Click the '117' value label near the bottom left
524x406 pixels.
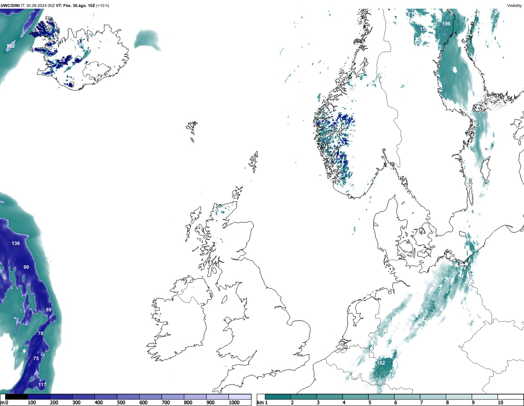click(42, 385)
